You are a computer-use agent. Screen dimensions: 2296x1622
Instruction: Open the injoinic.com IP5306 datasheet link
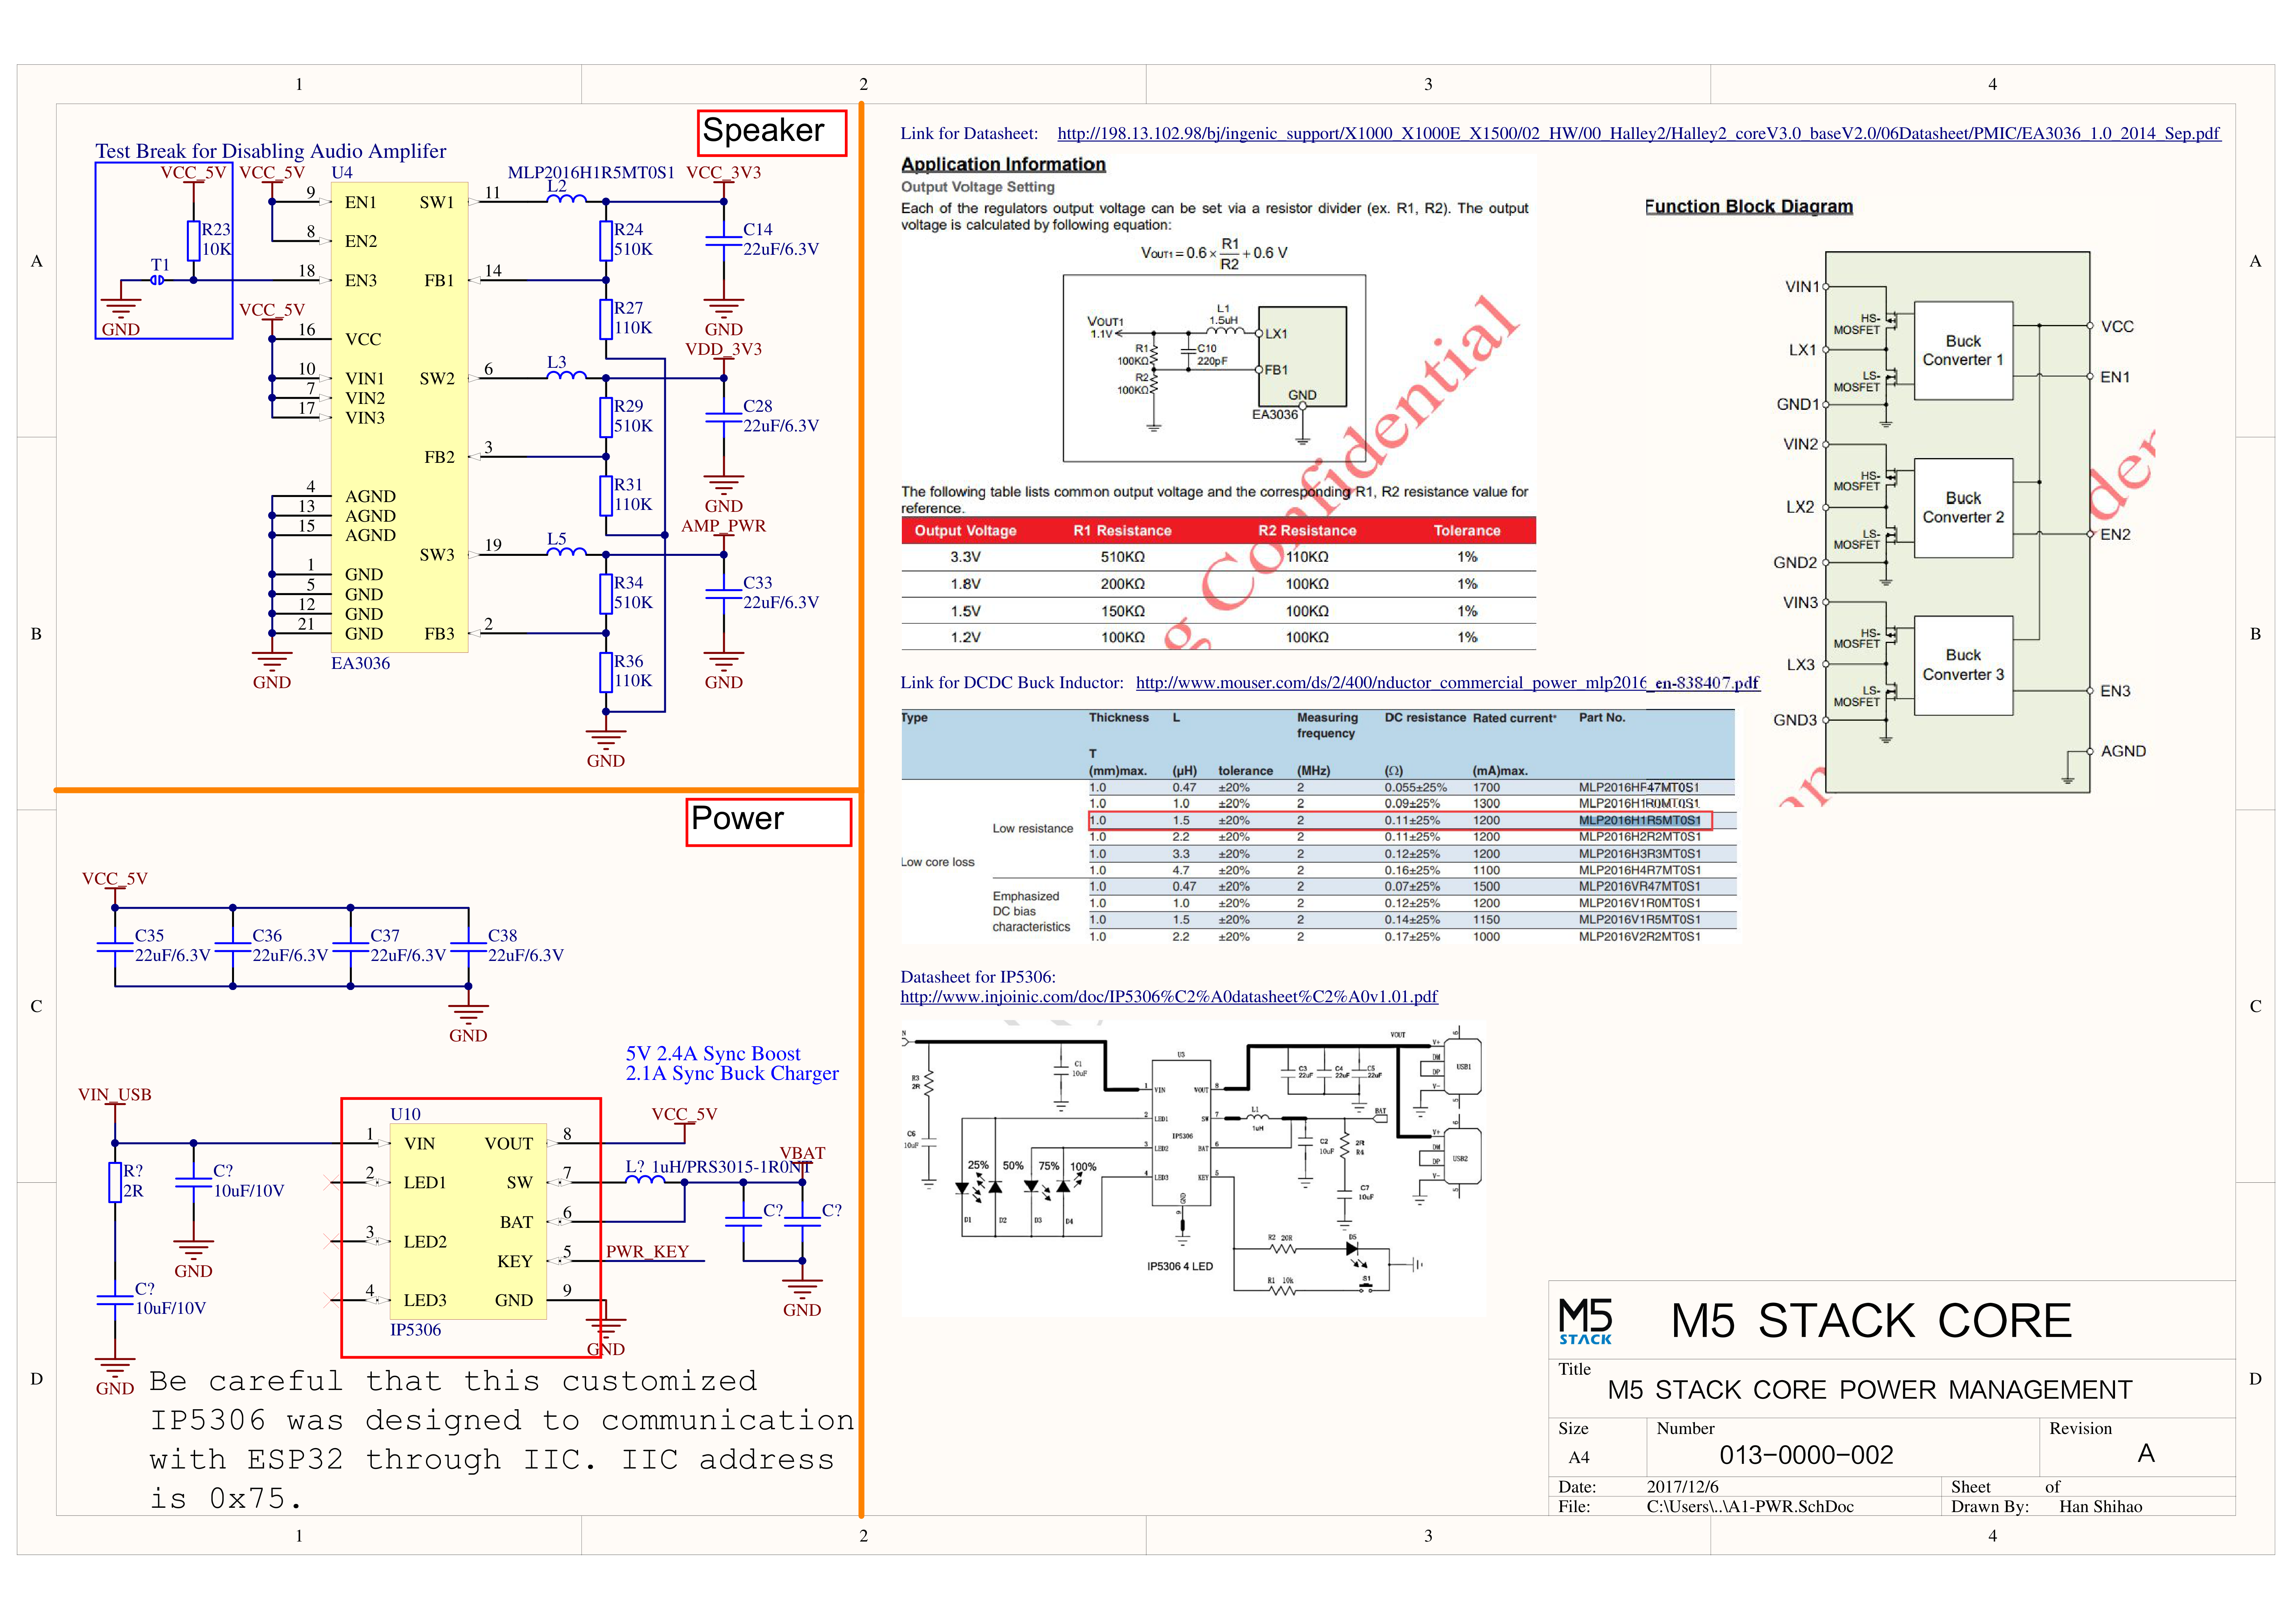tap(1169, 997)
